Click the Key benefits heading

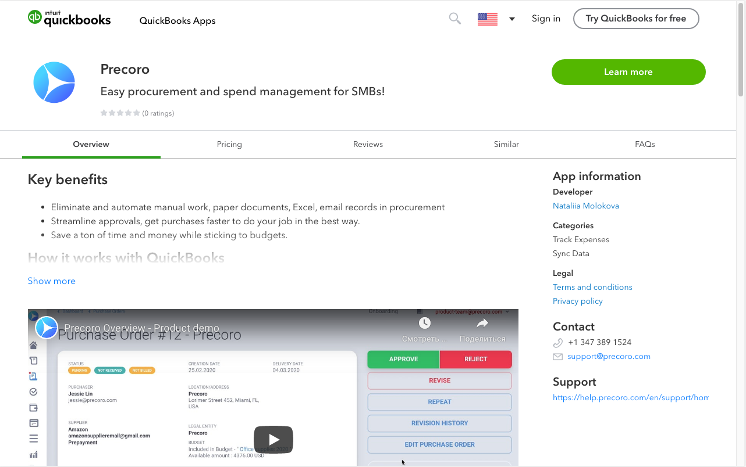(68, 179)
